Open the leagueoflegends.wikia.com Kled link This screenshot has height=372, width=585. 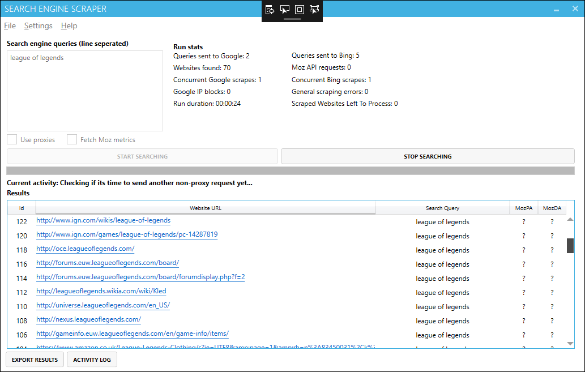[x=101, y=292]
